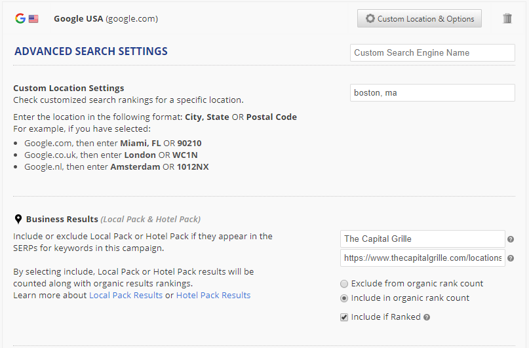Click the Google logo icon

(20, 18)
